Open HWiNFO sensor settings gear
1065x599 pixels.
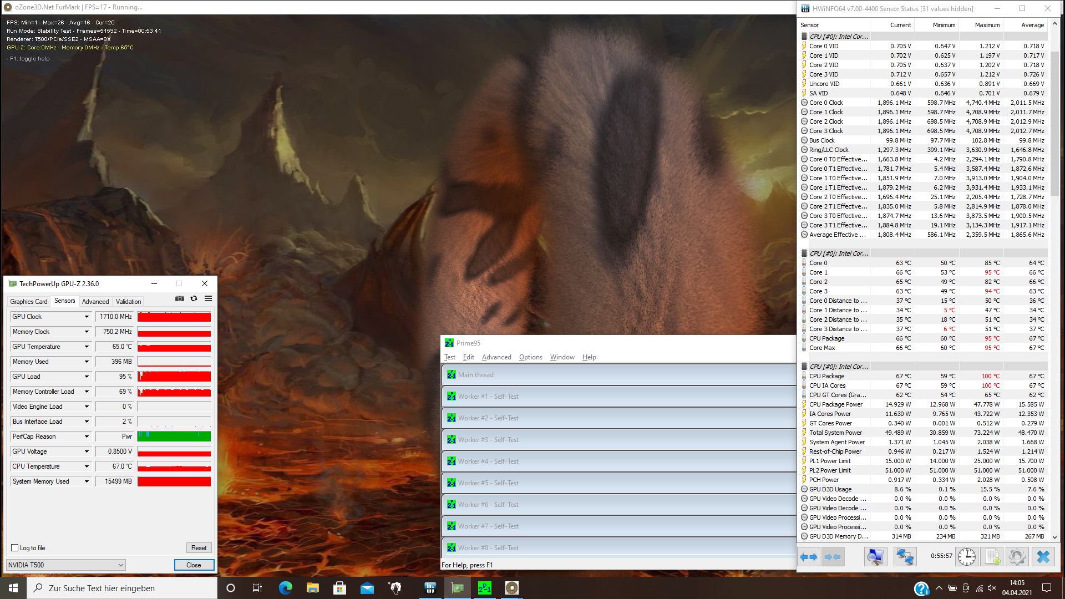click(1017, 557)
